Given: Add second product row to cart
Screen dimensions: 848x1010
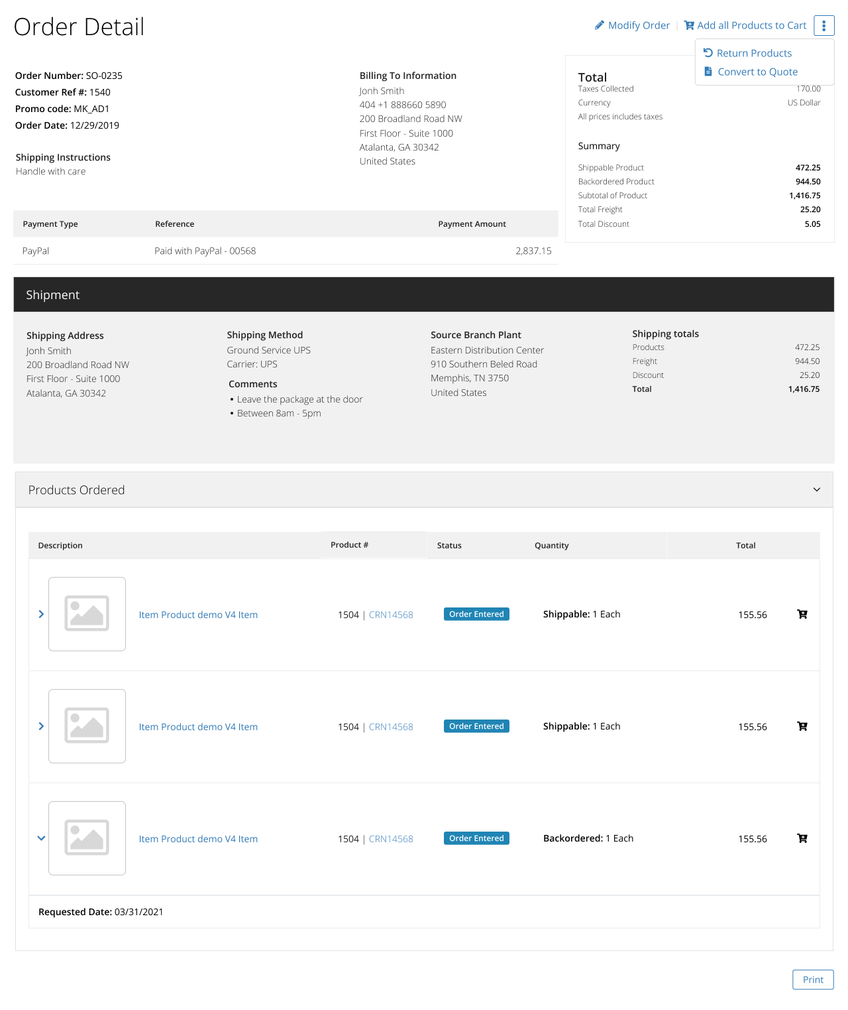Looking at the screenshot, I should coord(802,726).
